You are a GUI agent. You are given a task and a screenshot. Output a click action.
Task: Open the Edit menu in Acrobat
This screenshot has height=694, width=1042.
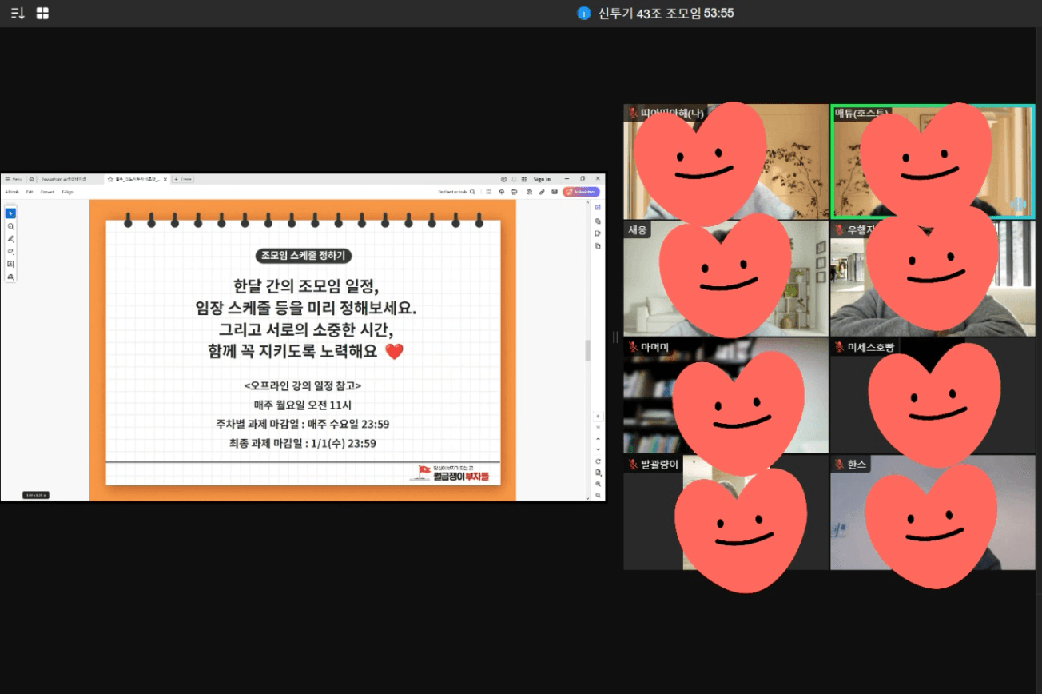30,192
